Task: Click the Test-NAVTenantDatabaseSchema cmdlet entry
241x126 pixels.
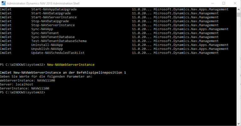Action: (x=59, y=41)
